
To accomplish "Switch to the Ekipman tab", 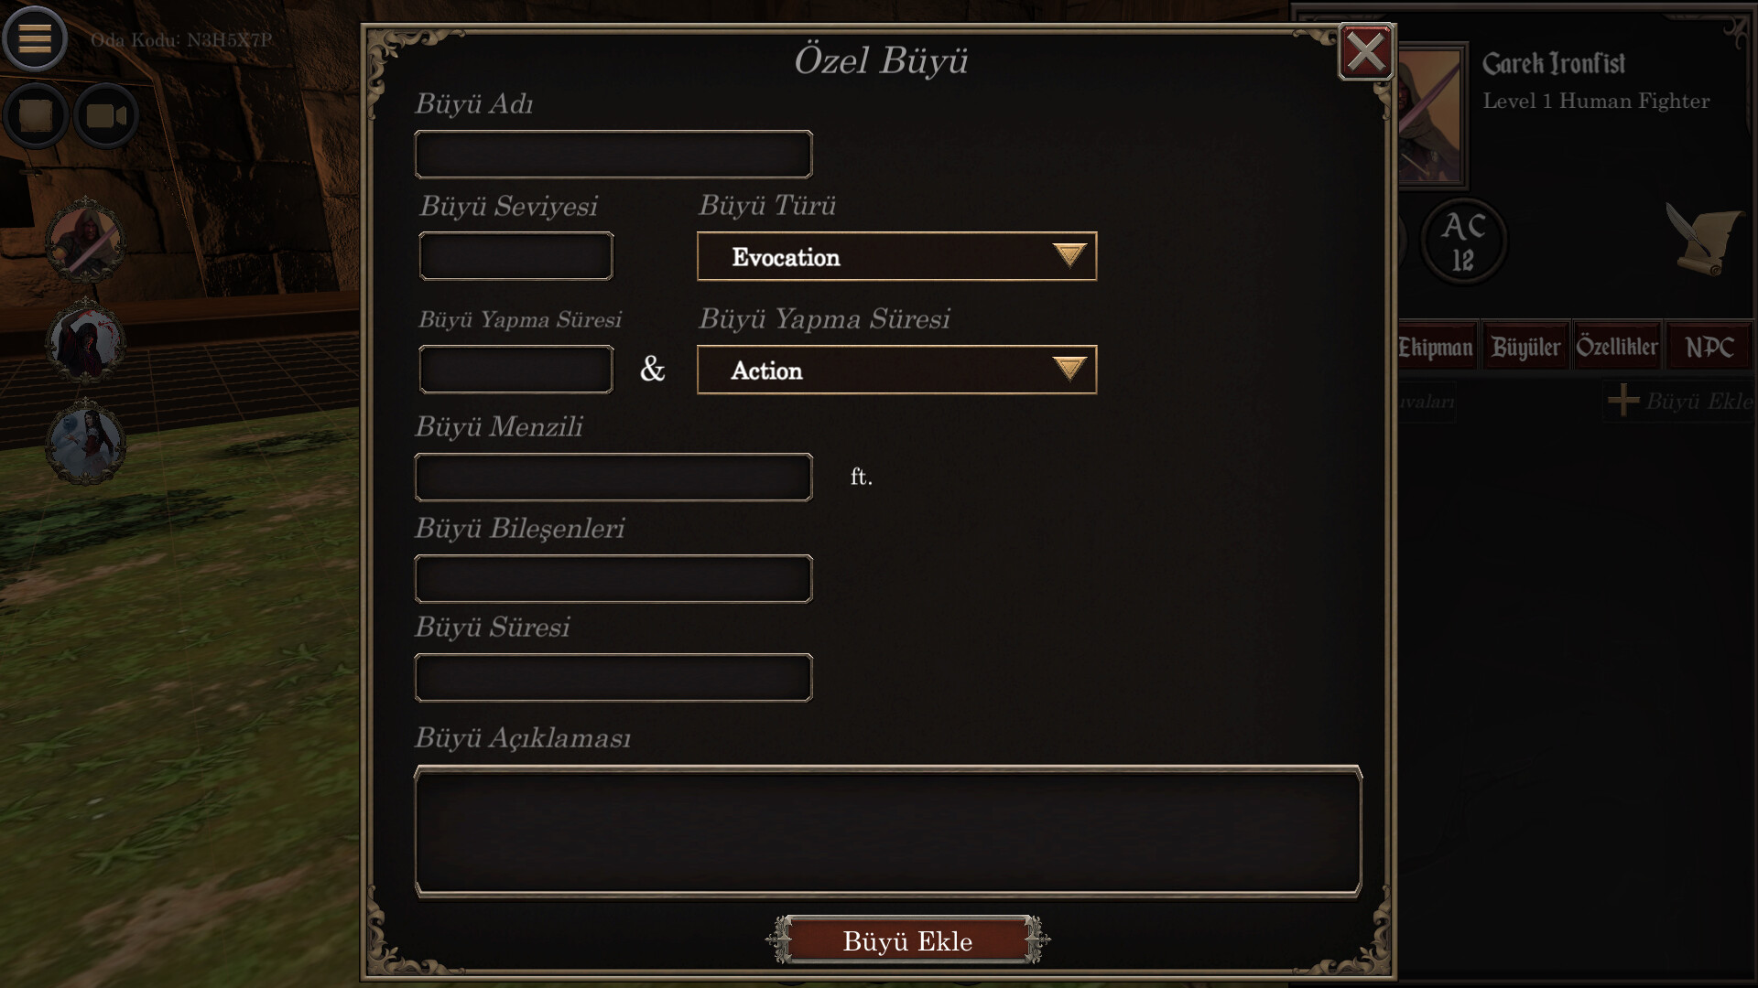I will coord(1436,347).
